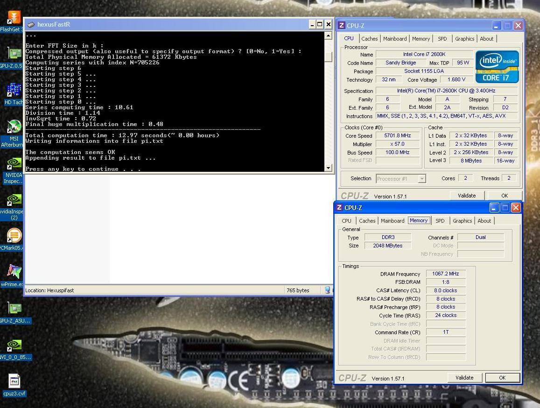Click the memory Size 2048 MBytes field

(x=388, y=246)
